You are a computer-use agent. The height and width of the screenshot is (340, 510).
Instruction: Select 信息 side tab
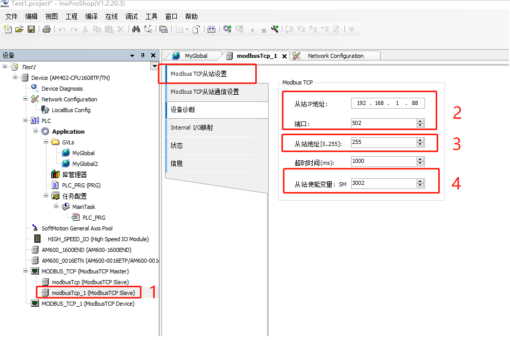[x=217, y=163]
